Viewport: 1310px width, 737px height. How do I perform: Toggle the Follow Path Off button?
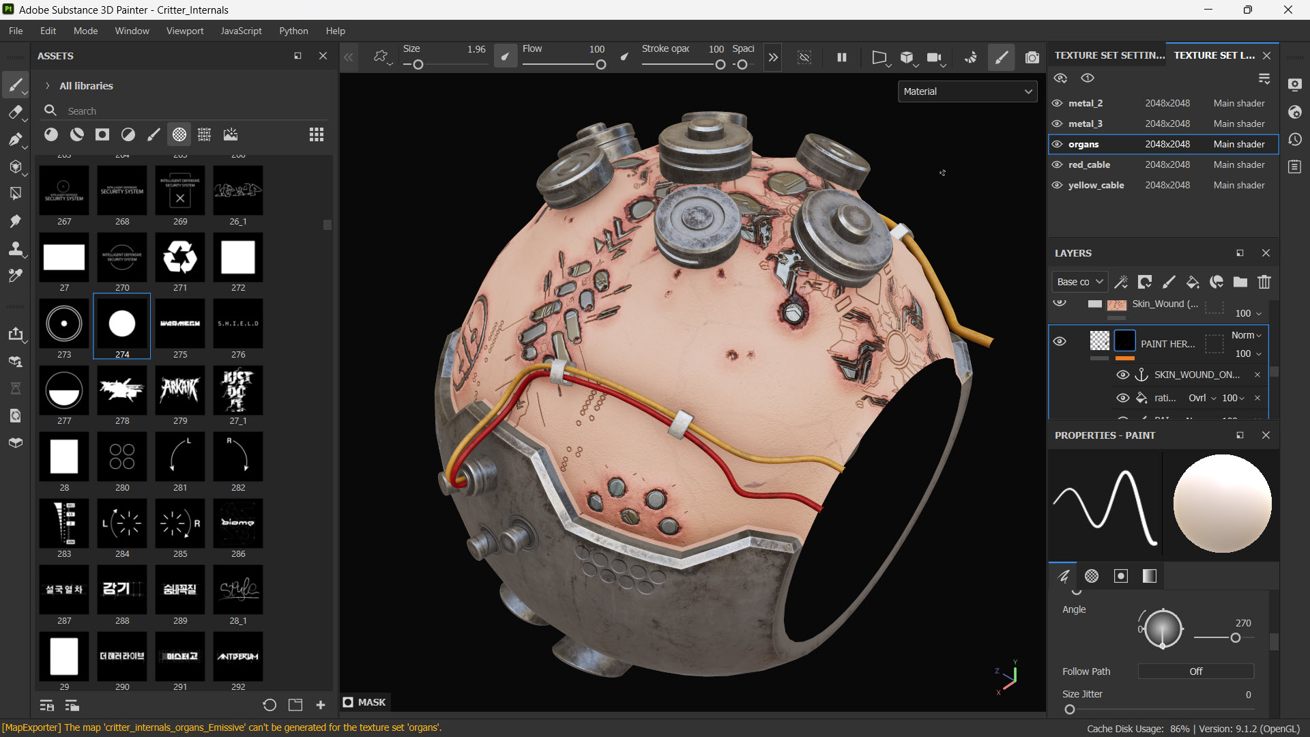[x=1195, y=671]
